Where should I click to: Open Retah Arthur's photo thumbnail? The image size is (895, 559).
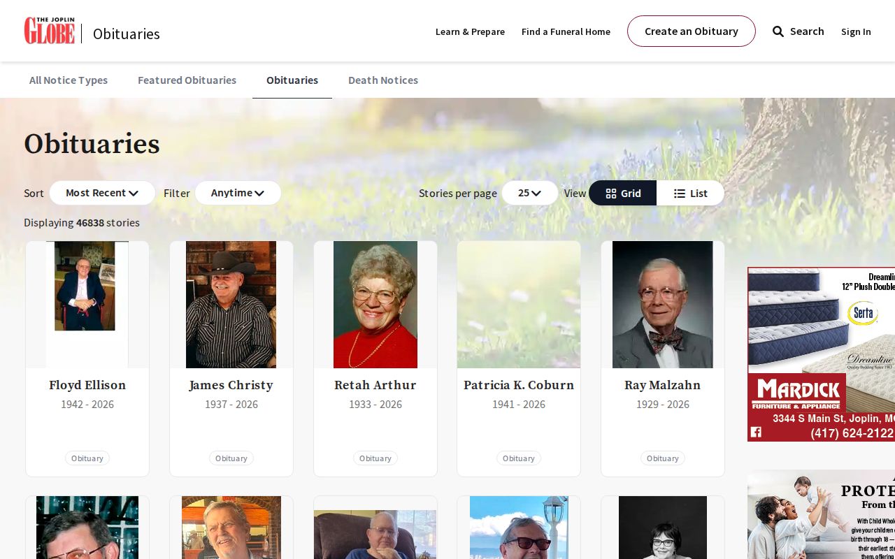375,305
